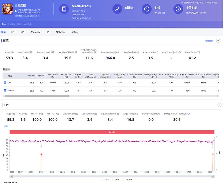Open the GPU tab
This screenshot has width=223, height=184.
click(x=48, y=32)
